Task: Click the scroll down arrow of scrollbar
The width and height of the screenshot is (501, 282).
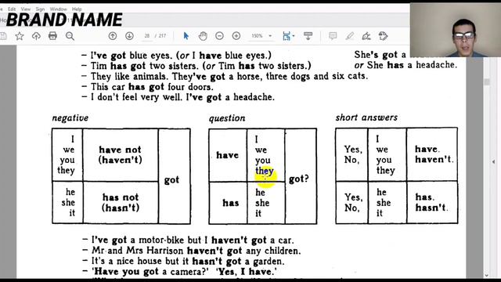Action: tap(487, 275)
